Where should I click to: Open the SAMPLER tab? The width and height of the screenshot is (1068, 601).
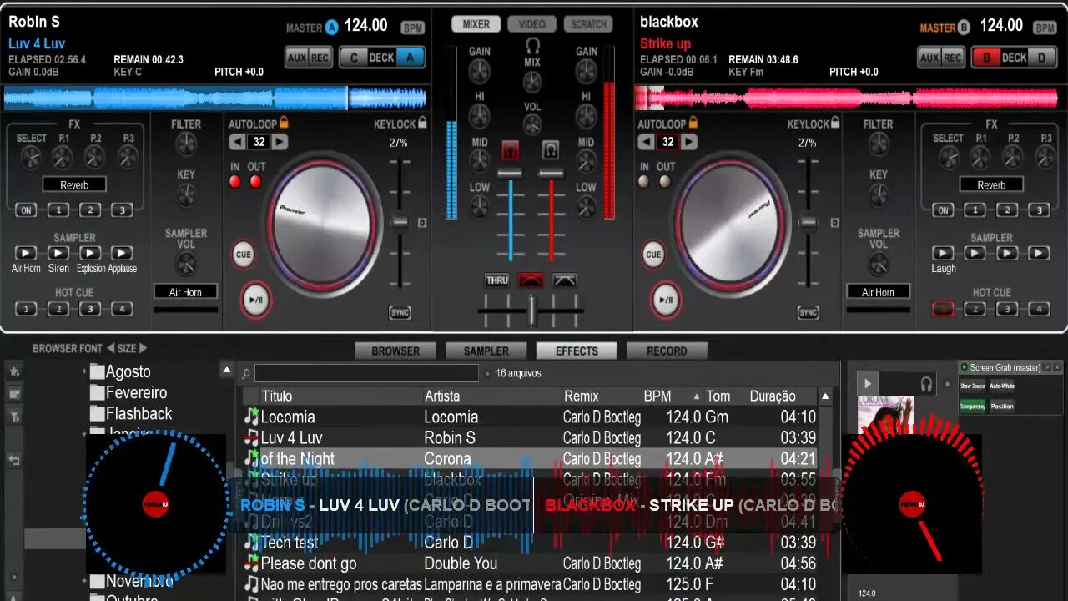click(486, 351)
